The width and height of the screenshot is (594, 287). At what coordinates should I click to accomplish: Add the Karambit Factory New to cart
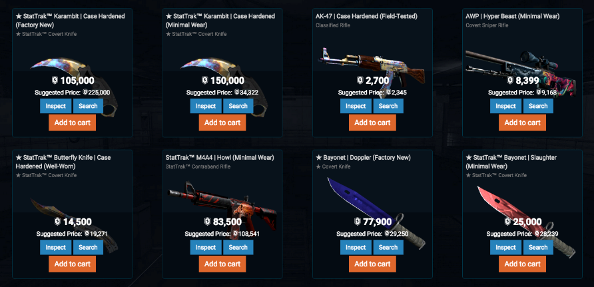pos(73,123)
